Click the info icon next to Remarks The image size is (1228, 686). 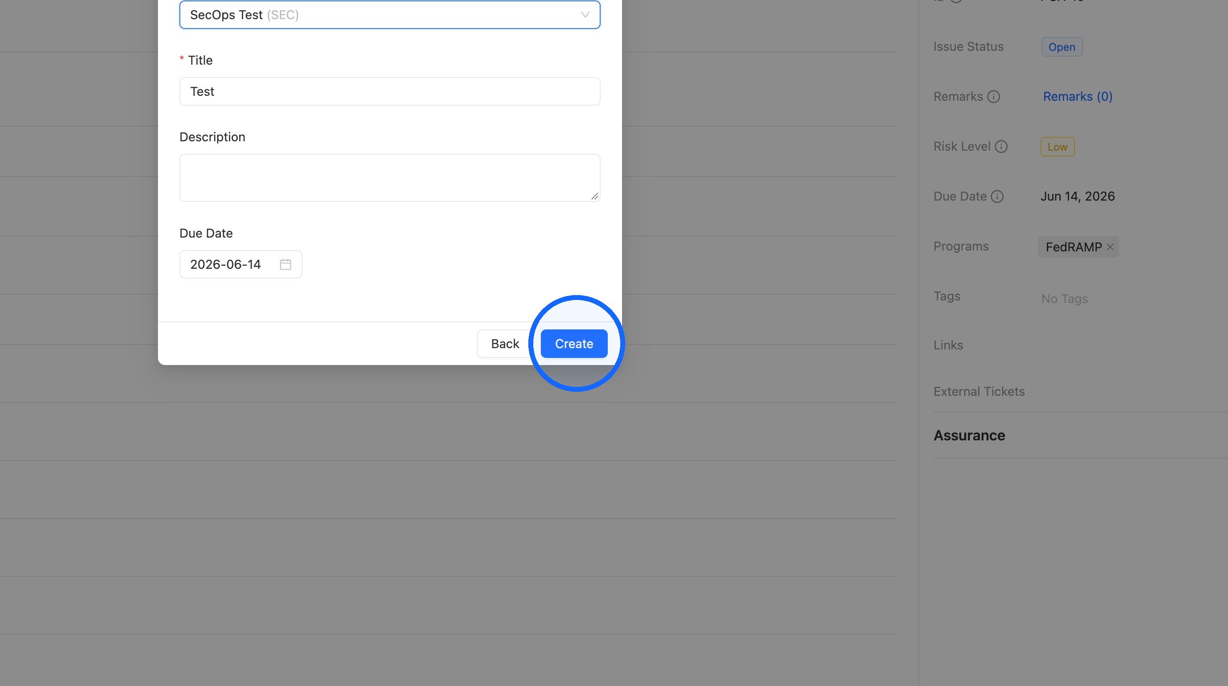[x=993, y=97]
